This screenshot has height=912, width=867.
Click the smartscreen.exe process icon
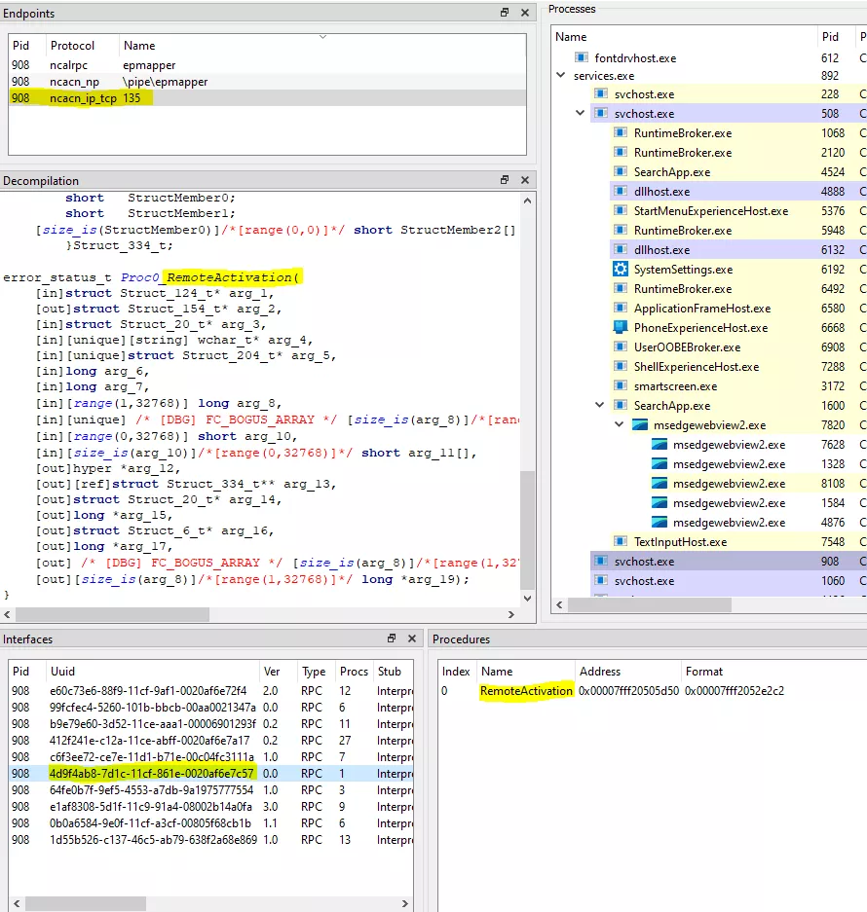(x=621, y=385)
